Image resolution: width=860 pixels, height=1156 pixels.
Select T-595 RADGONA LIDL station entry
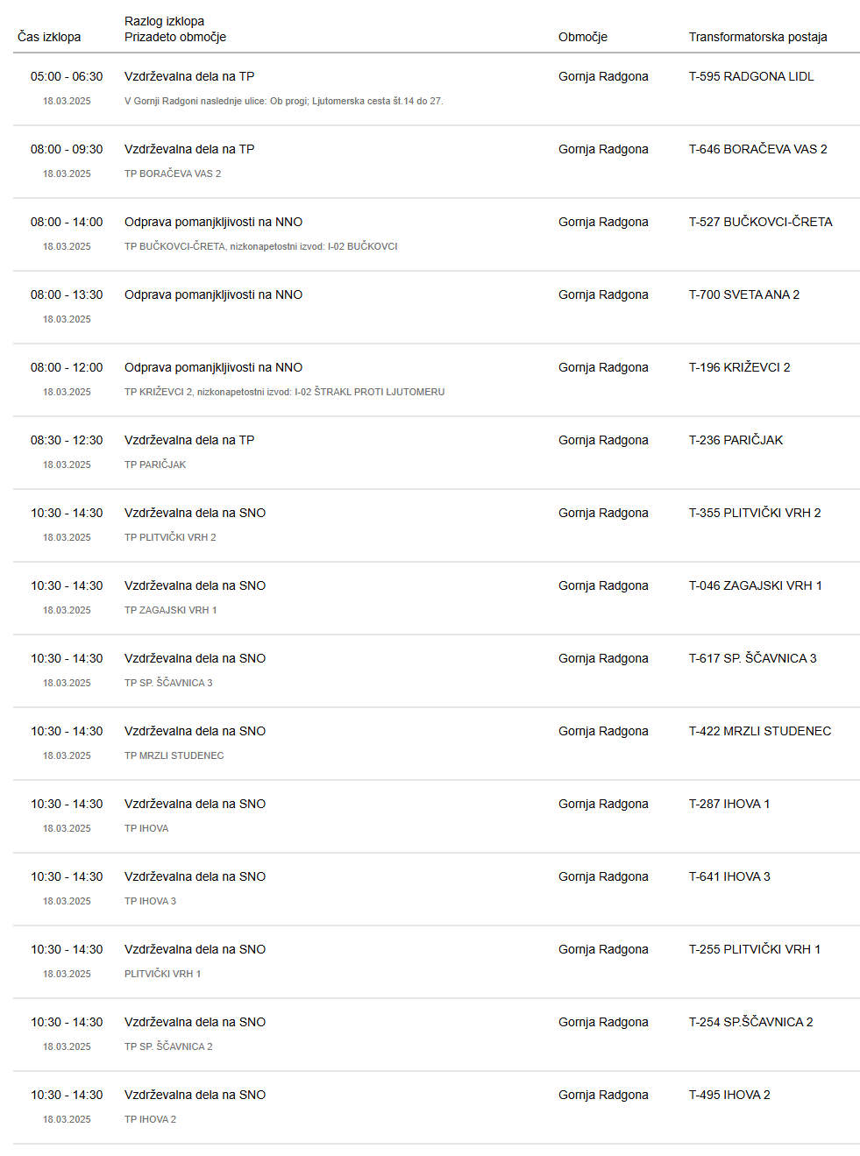click(751, 76)
